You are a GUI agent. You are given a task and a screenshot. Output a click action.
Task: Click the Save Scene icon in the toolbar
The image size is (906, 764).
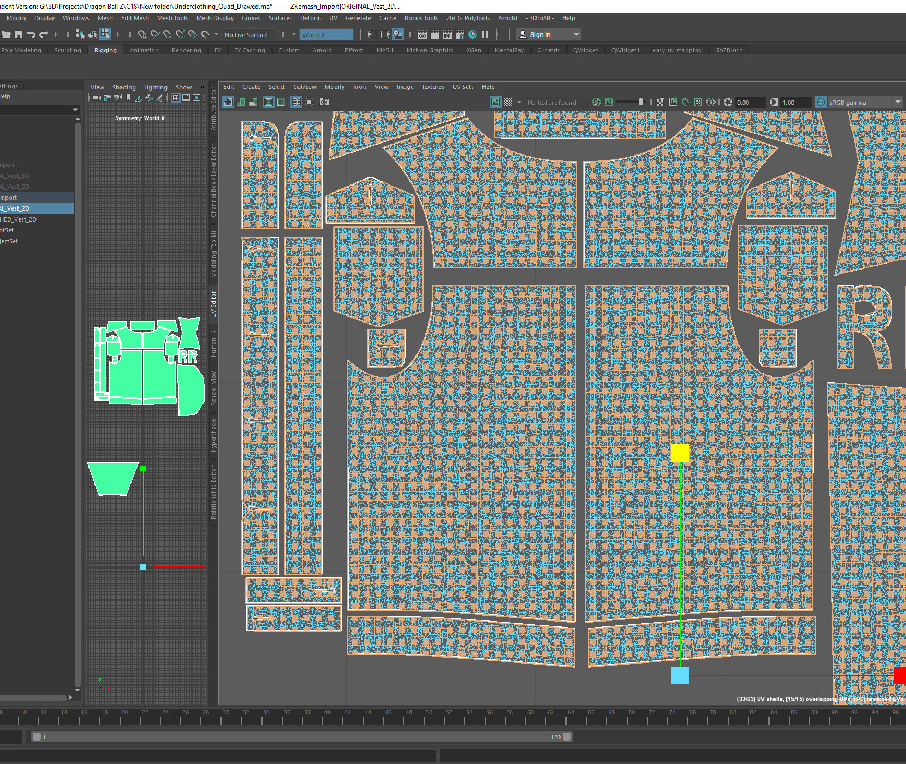pos(19,34)
